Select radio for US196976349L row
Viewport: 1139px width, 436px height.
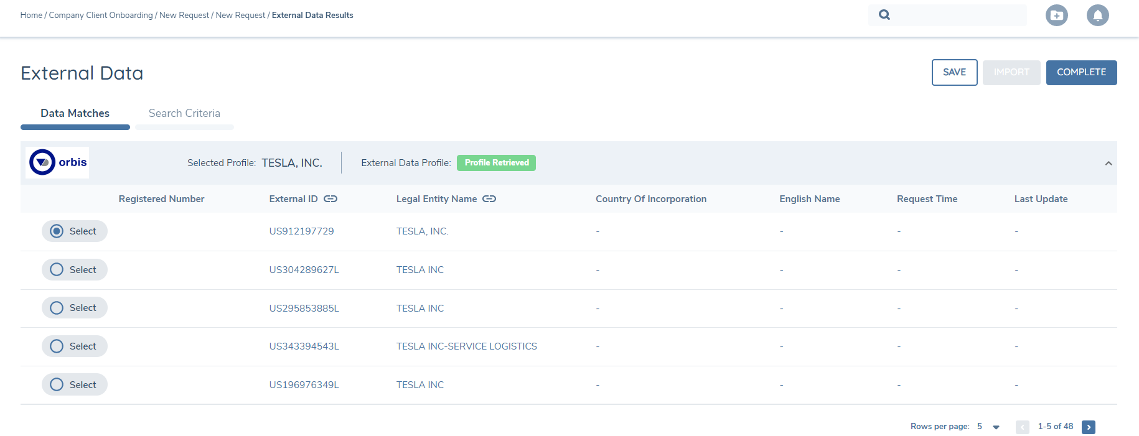(57, 384)
